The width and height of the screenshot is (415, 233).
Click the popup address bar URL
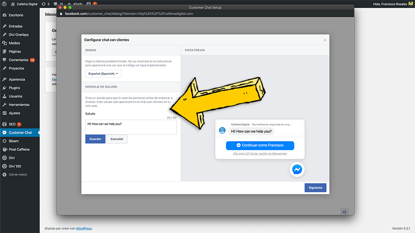point(129,14)
